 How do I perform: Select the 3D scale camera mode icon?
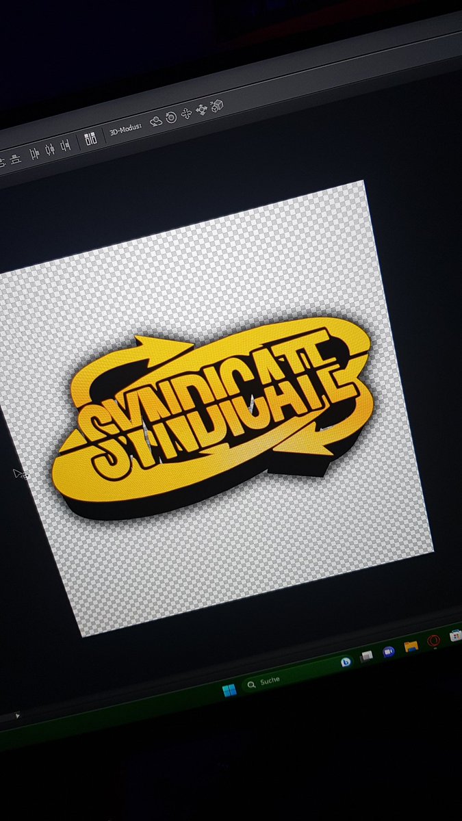[217, 105]
